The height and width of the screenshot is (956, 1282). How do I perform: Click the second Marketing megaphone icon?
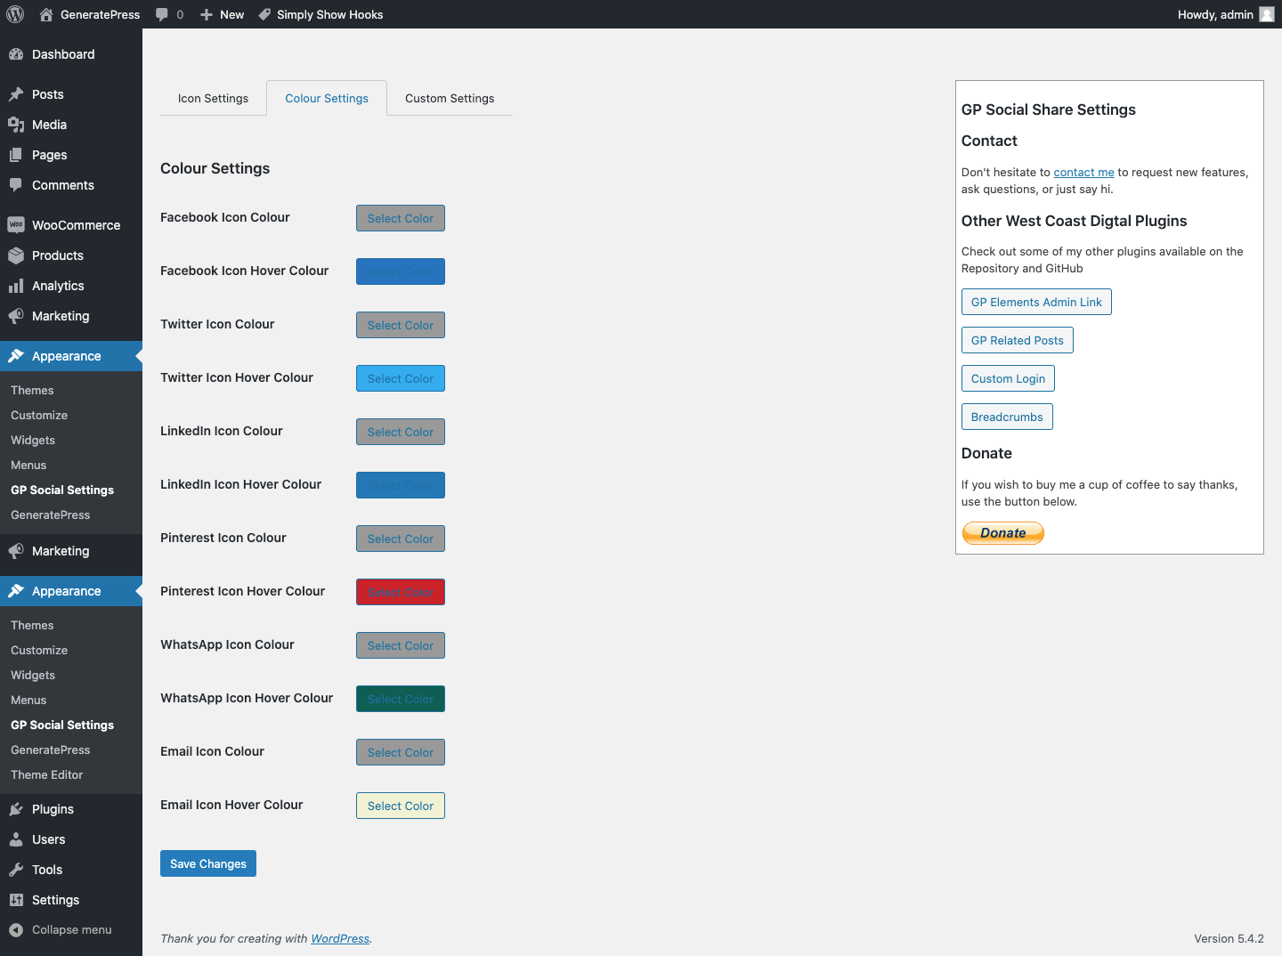[16, 551]
